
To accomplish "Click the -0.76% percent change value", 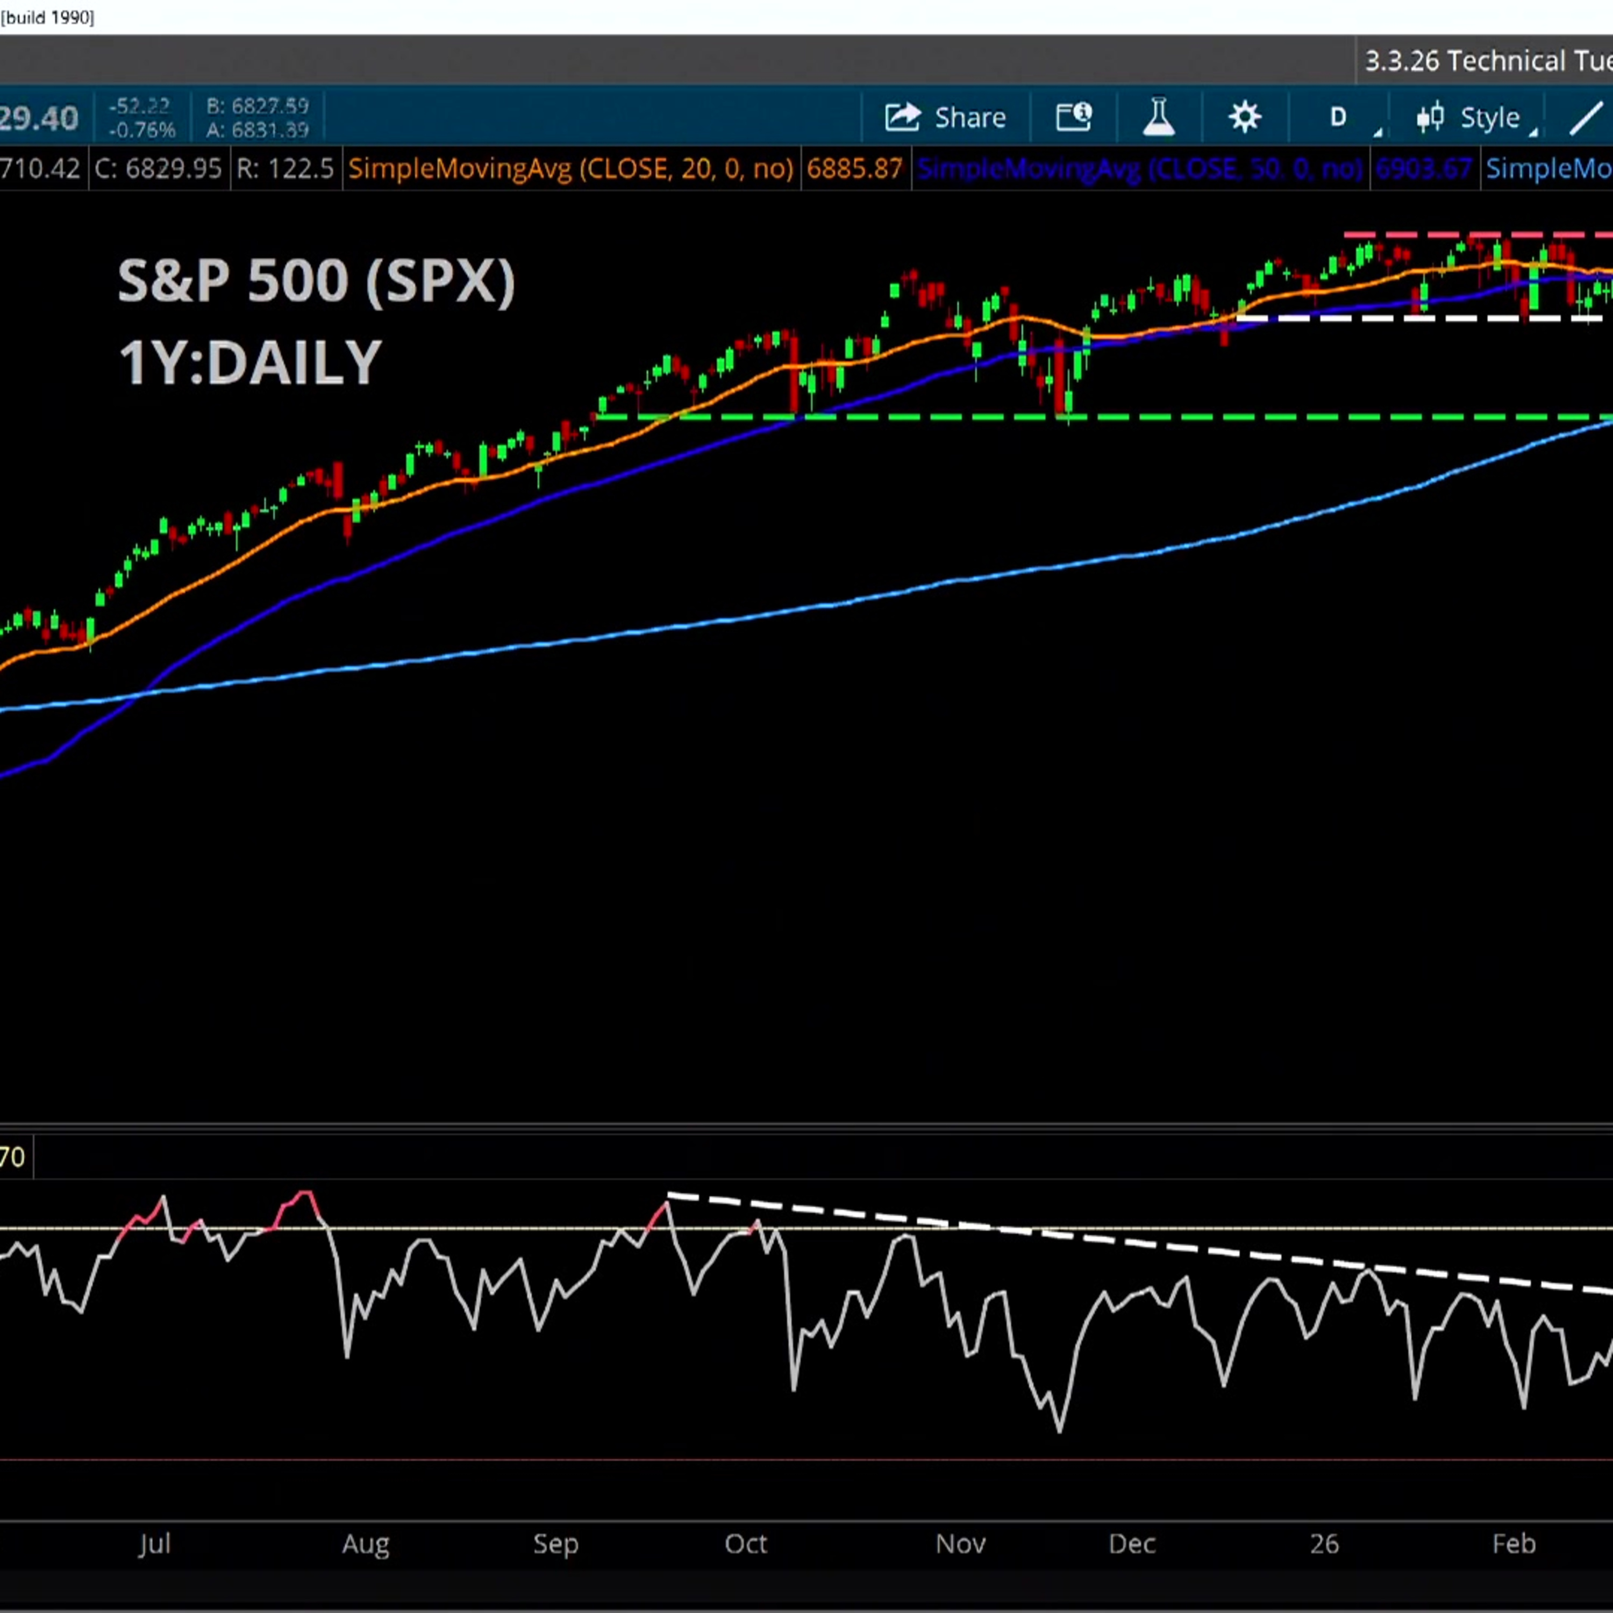I will 142,130.
